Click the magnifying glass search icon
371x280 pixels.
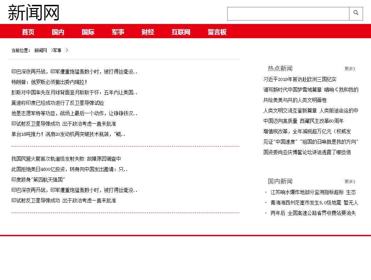pos(356,14)
